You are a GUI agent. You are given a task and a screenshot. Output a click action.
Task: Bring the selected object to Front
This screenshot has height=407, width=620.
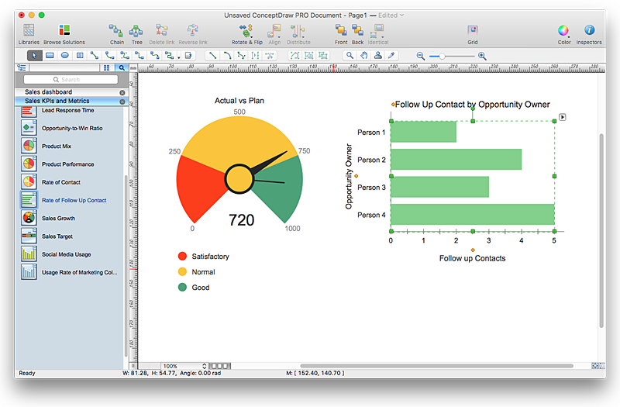341,31
